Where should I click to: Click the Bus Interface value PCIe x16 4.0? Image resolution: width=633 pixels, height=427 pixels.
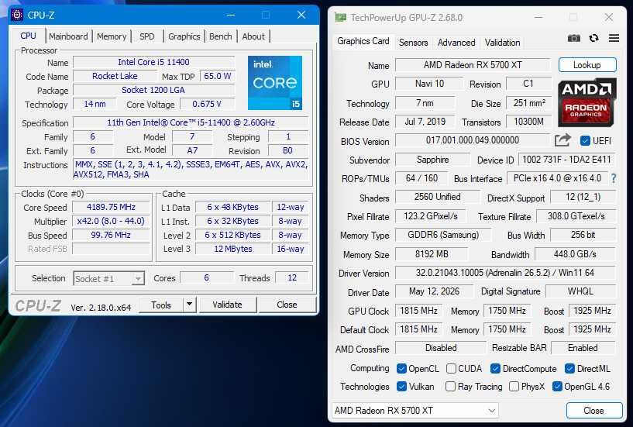(557, 178)
